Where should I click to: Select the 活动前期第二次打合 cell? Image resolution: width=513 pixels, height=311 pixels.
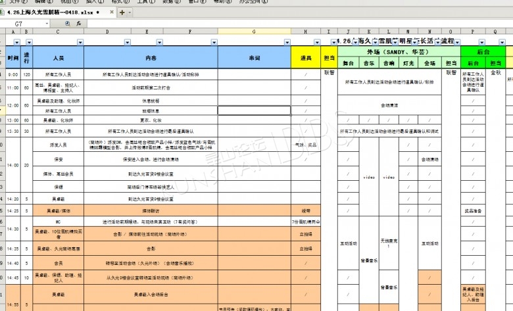point(151,87)
